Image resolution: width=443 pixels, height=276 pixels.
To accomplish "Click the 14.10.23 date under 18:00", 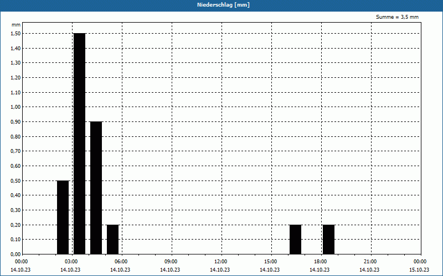I will [x=320, y=270].
